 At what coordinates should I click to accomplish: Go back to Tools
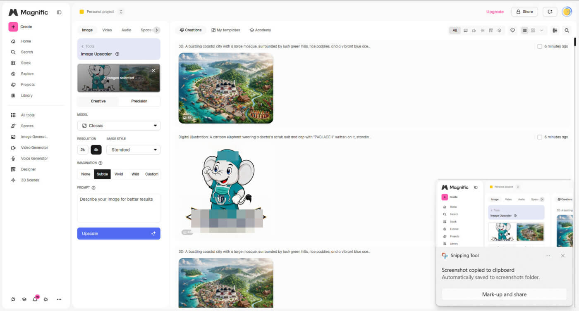click(x=88, y=46)
